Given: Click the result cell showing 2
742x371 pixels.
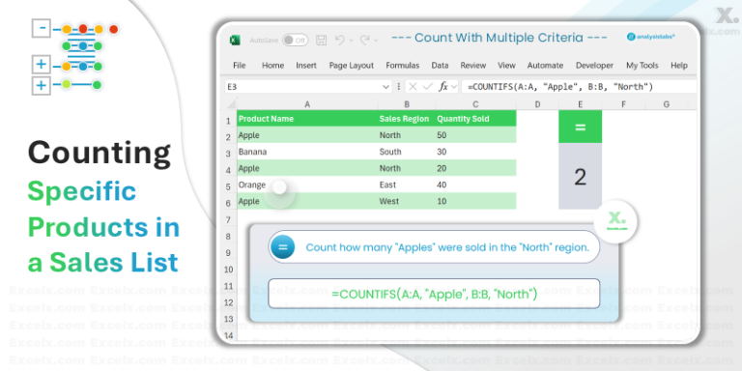Looking at the screenshot, I should coord(580,176).
